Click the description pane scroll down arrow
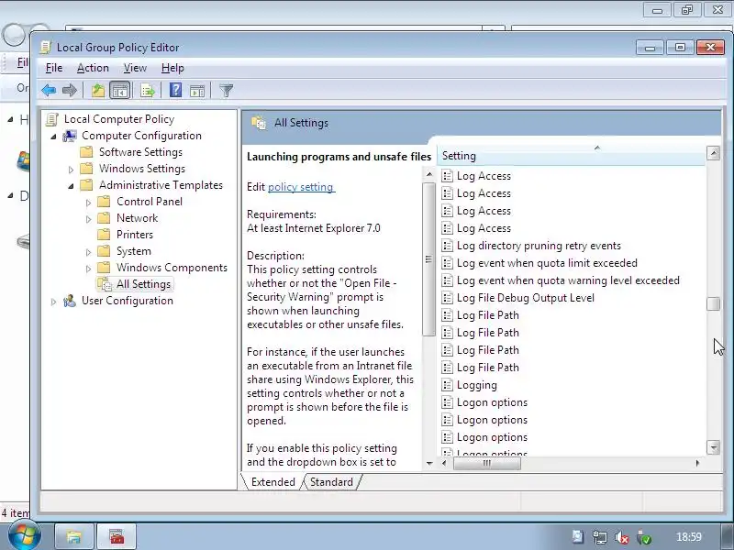This screenshot has width=734, height=550. point(429,463)
